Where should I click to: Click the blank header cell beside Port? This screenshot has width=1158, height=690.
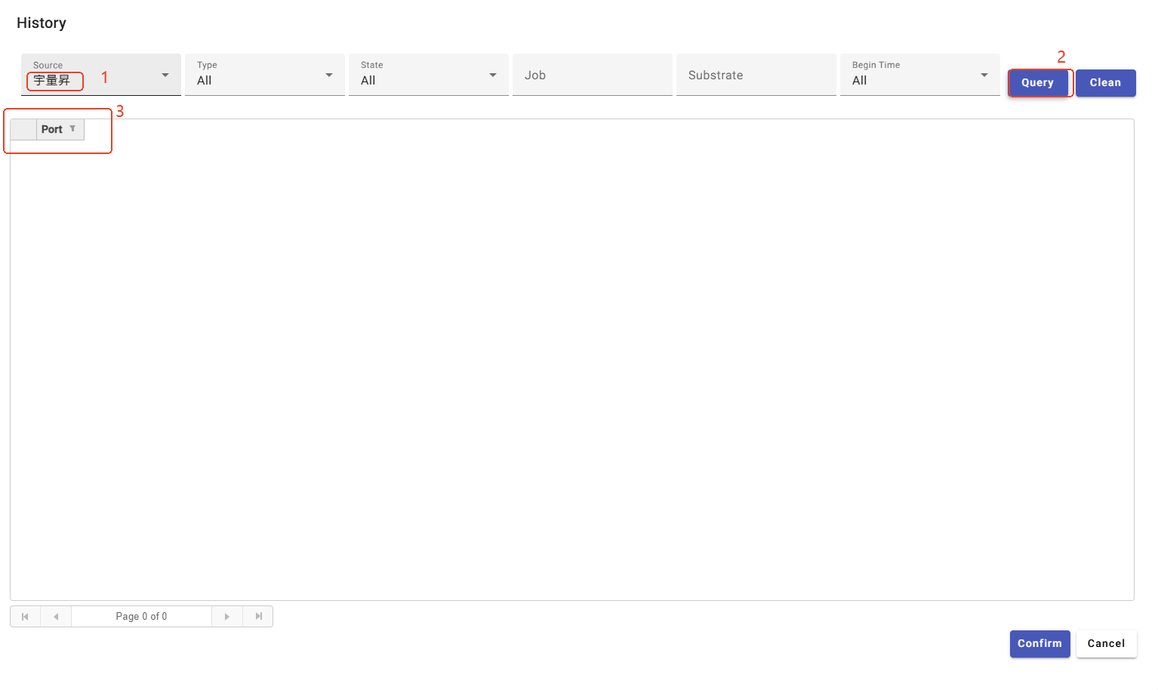pos(23,129)
